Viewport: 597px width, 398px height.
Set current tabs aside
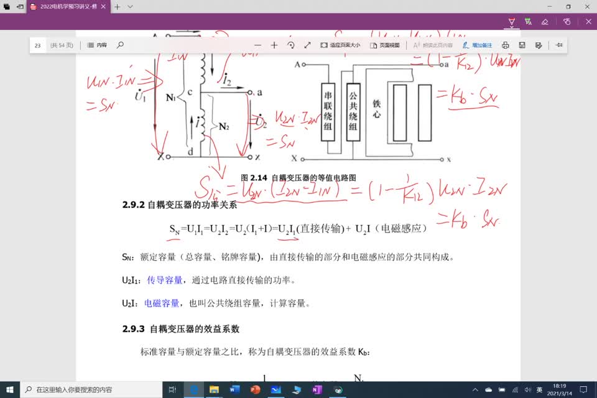pos(20,6)
